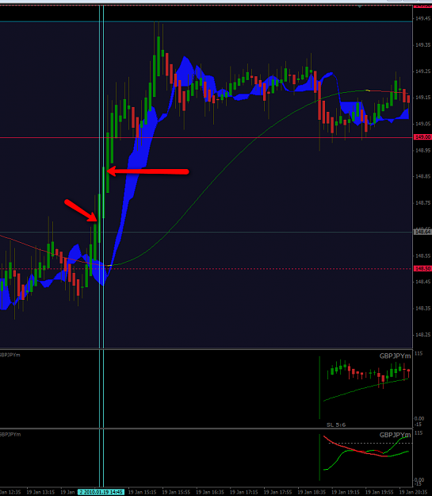Click the 148.85 price scale label

[x=422, y=176]
